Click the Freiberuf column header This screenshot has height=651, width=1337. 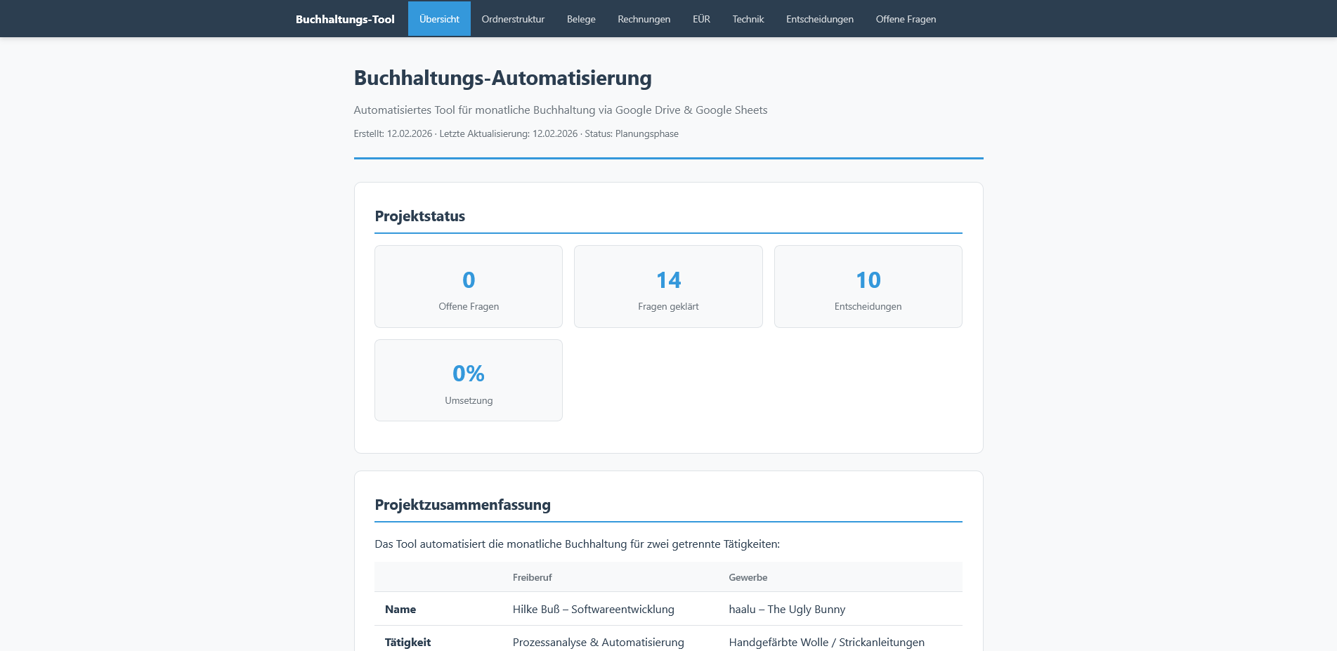(532, 577)
